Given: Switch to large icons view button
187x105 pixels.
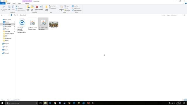Looking at the screenshot, I should coord(186,100).
